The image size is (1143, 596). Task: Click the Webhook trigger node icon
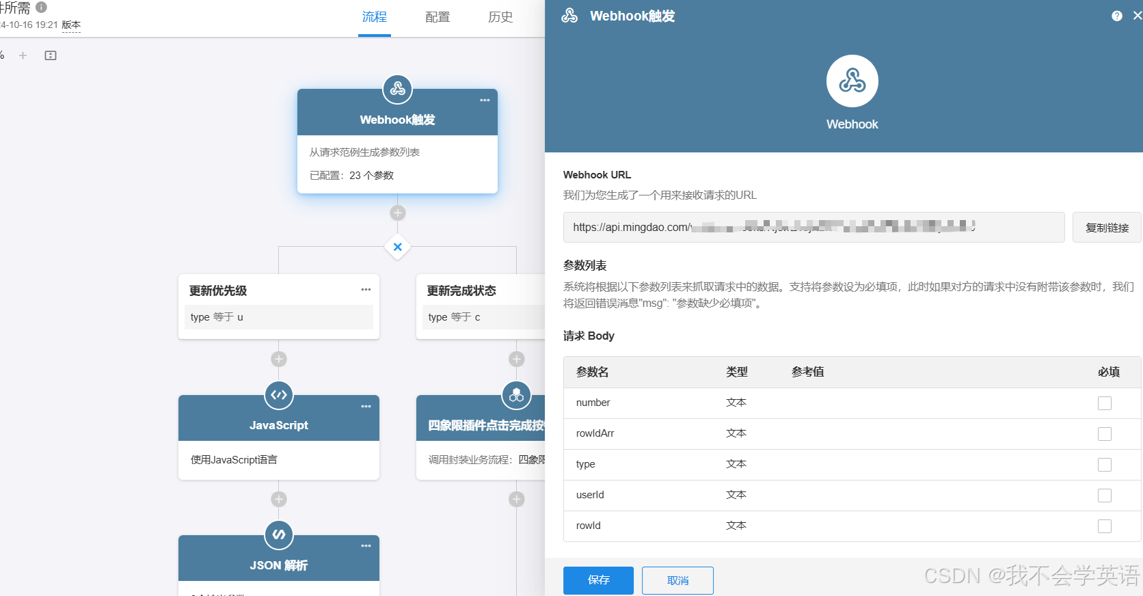pos(397,89)
